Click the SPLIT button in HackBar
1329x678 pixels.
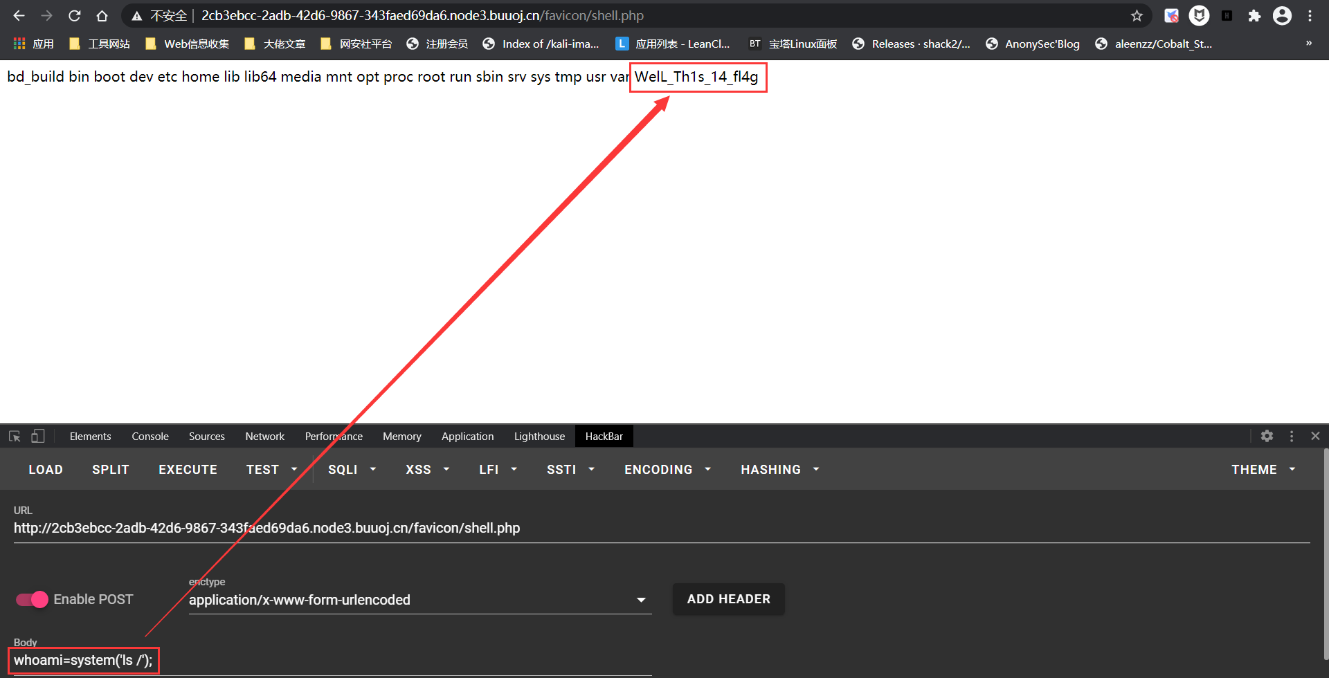(x=111, y=469)
